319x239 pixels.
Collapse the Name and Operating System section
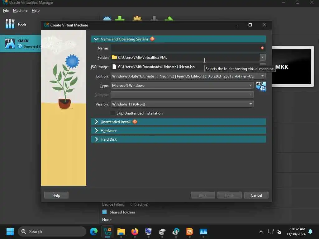96,39
